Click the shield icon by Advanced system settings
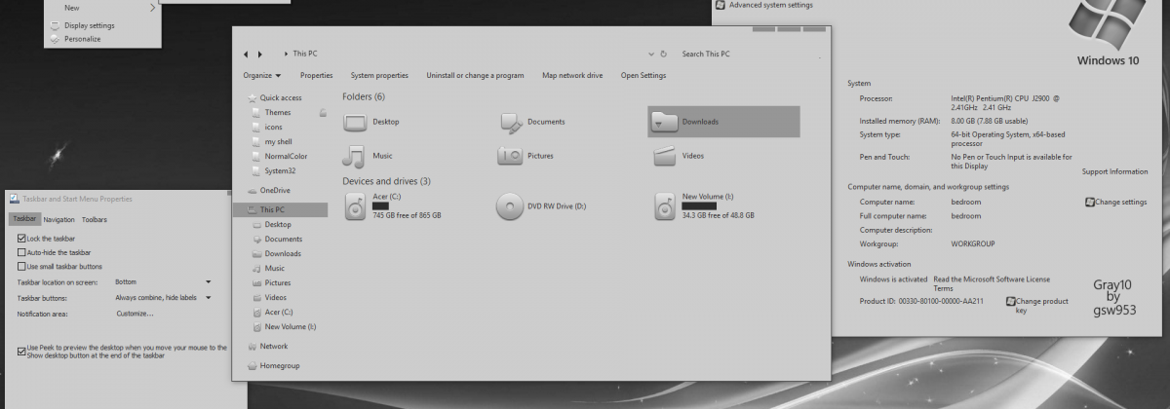This screenshot has height=409, width=1170. 720,5
